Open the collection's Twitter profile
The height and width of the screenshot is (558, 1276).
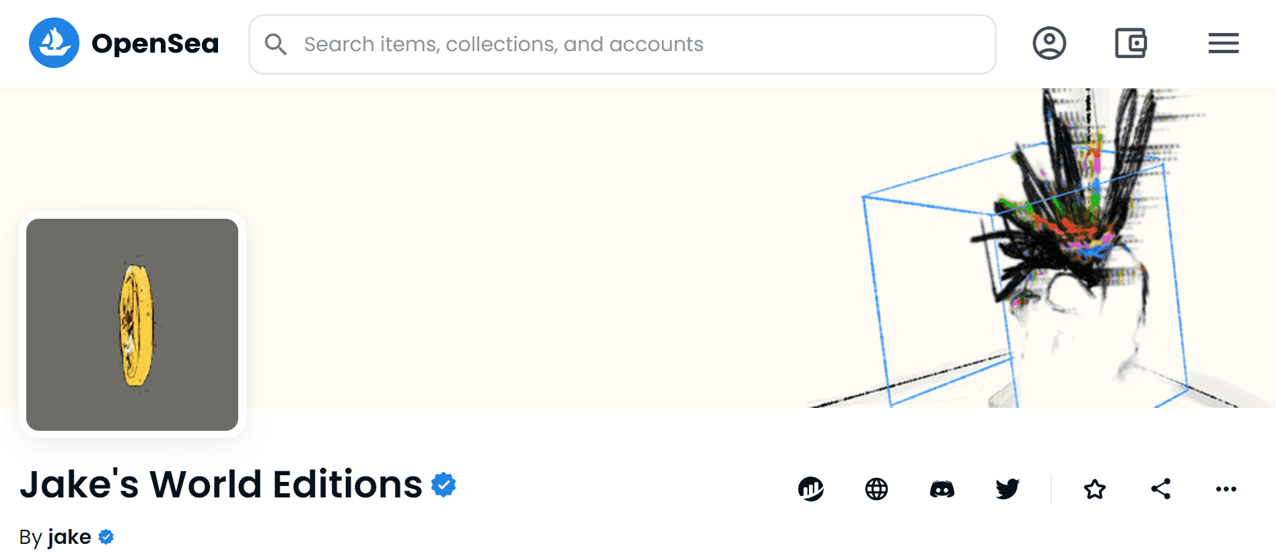(x=1007, y=489)
